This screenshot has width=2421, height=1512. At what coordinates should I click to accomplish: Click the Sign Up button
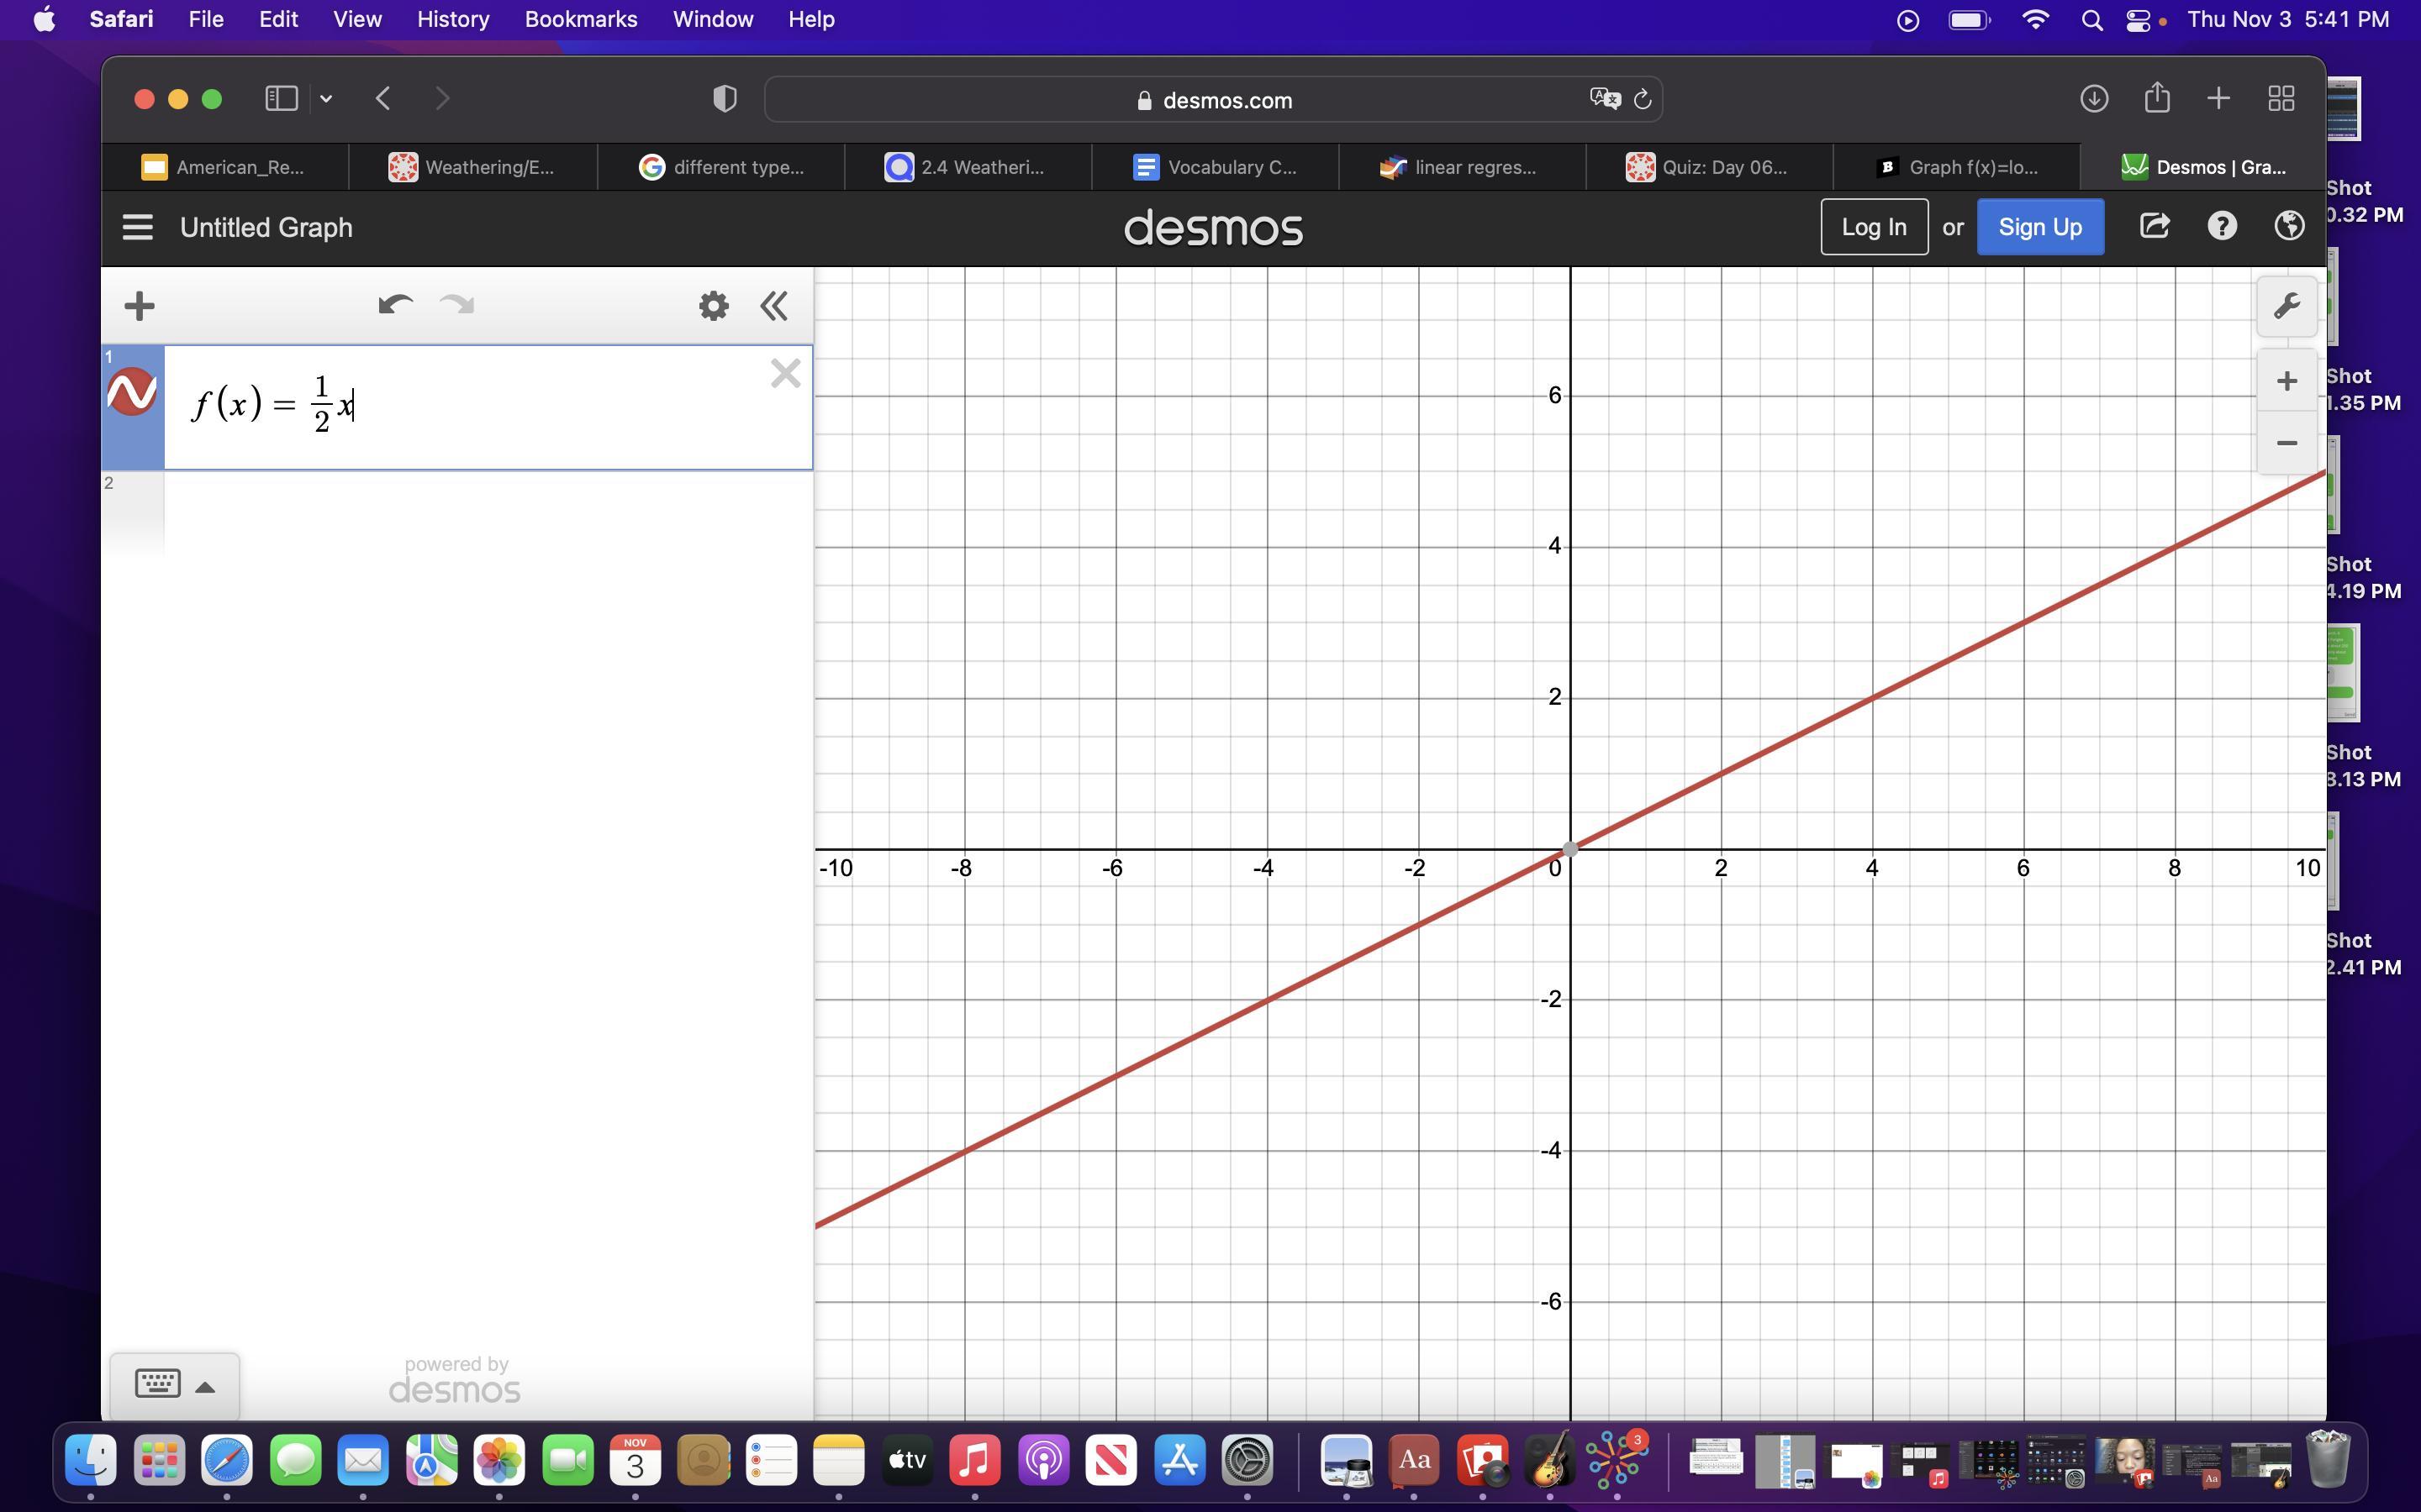(2040, 227)
